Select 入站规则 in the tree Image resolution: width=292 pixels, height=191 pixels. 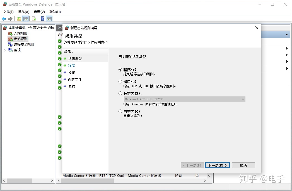coord(20,33)
